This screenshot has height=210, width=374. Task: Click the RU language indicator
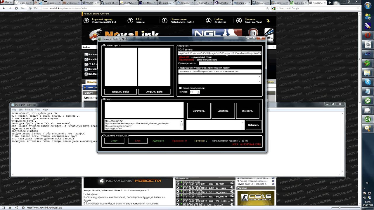point(368,183)
